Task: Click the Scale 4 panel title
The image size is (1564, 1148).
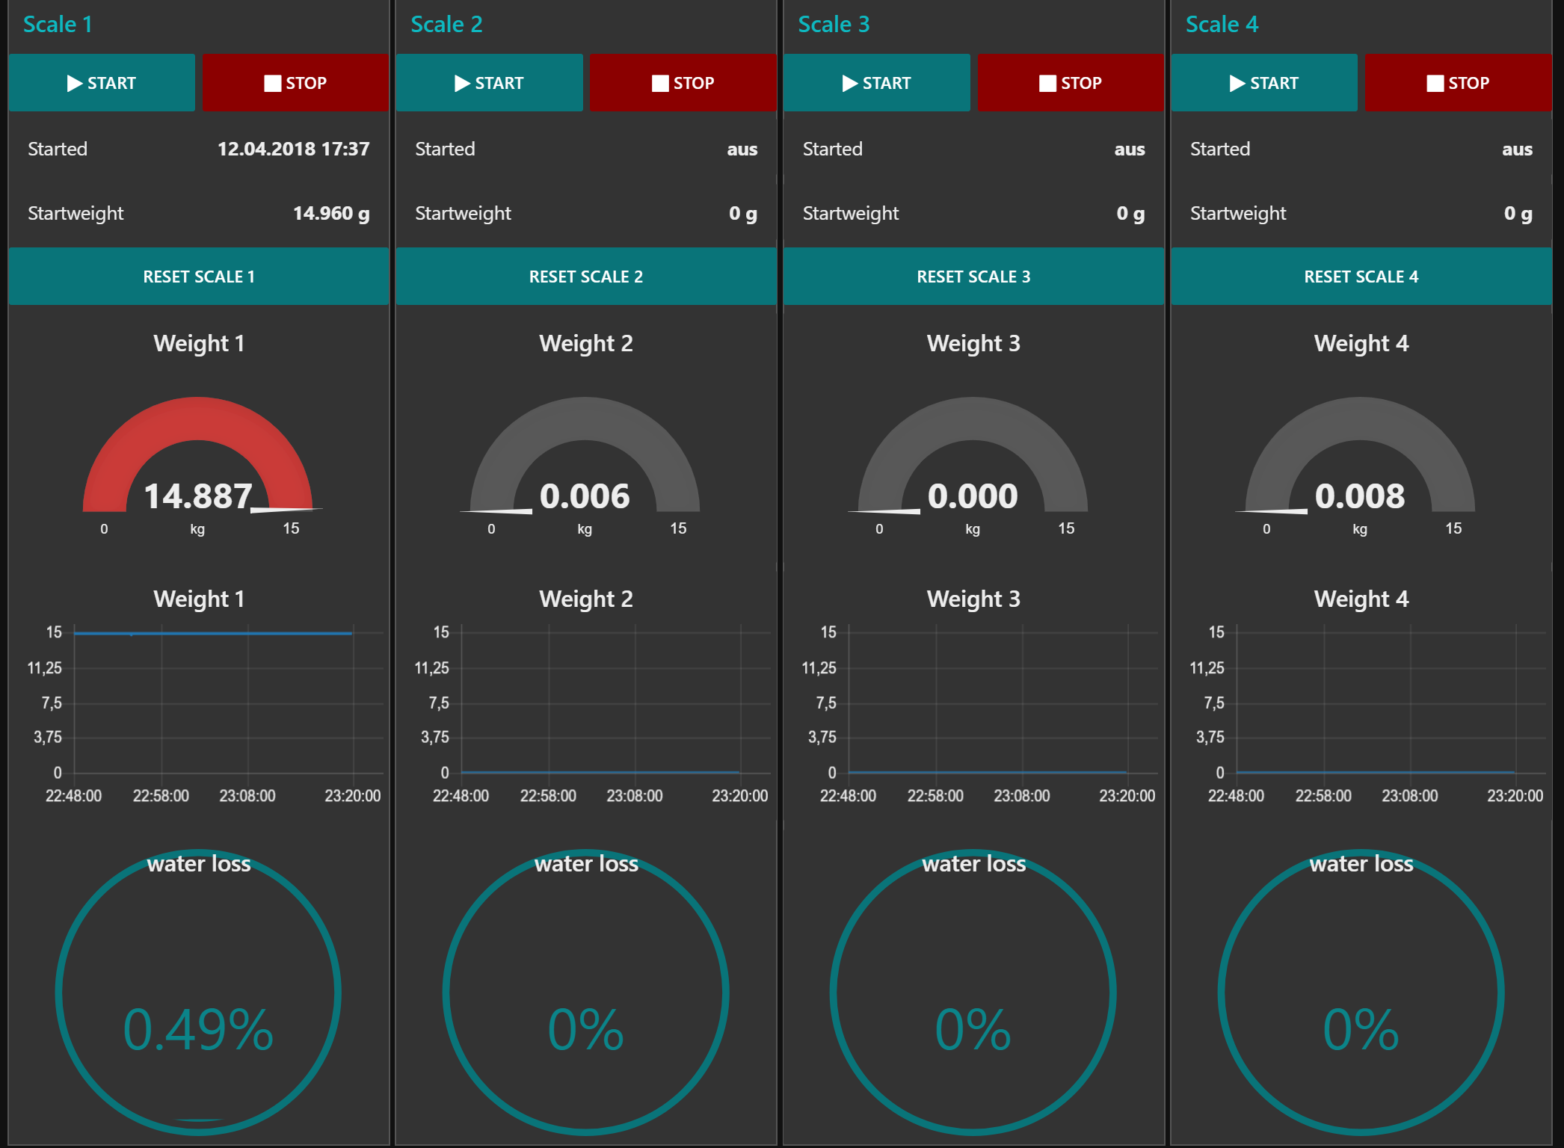Action: point(1222,24)
